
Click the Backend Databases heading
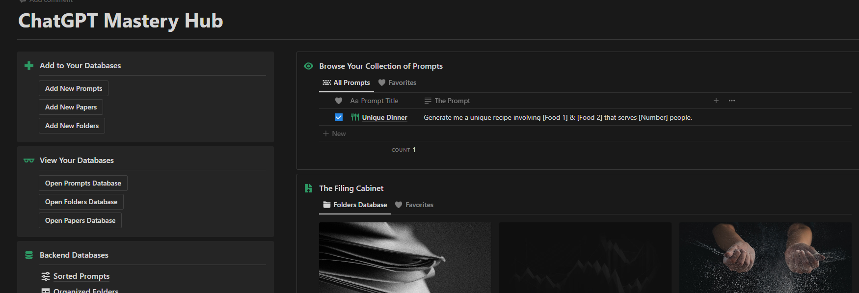pos(74,255)
